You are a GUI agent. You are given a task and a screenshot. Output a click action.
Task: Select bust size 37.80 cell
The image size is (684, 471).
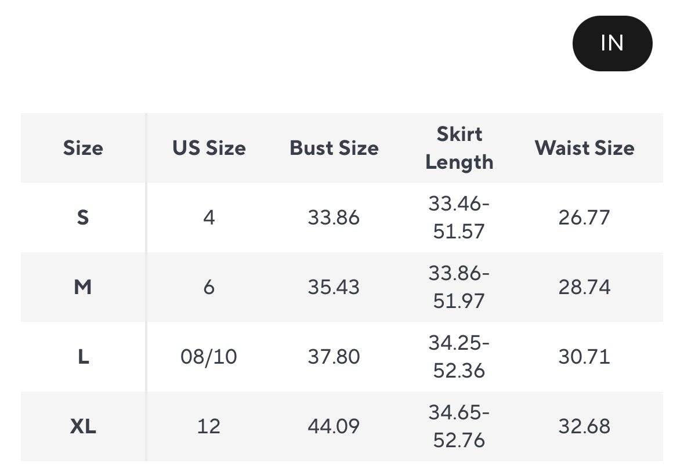(x=334, y=357)
